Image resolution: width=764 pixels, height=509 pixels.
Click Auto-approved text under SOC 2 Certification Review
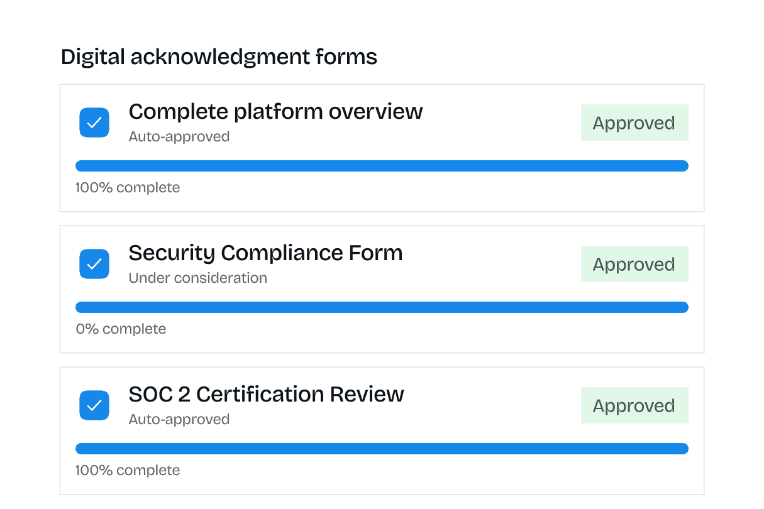(179, 419)
